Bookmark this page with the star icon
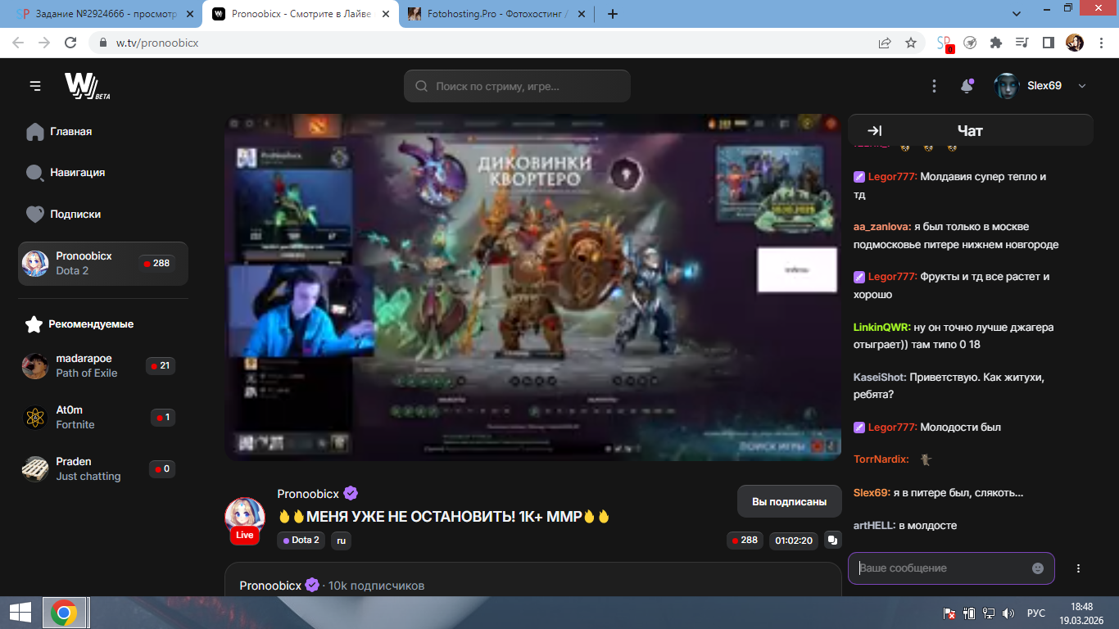This screenshot has height=629, width=1119. coord(911,43)
